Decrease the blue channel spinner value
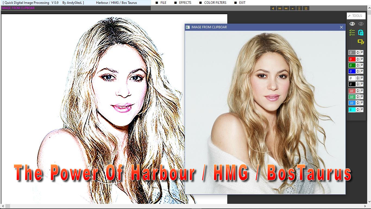Screen dimensions: 371x209 coord(358,72)
